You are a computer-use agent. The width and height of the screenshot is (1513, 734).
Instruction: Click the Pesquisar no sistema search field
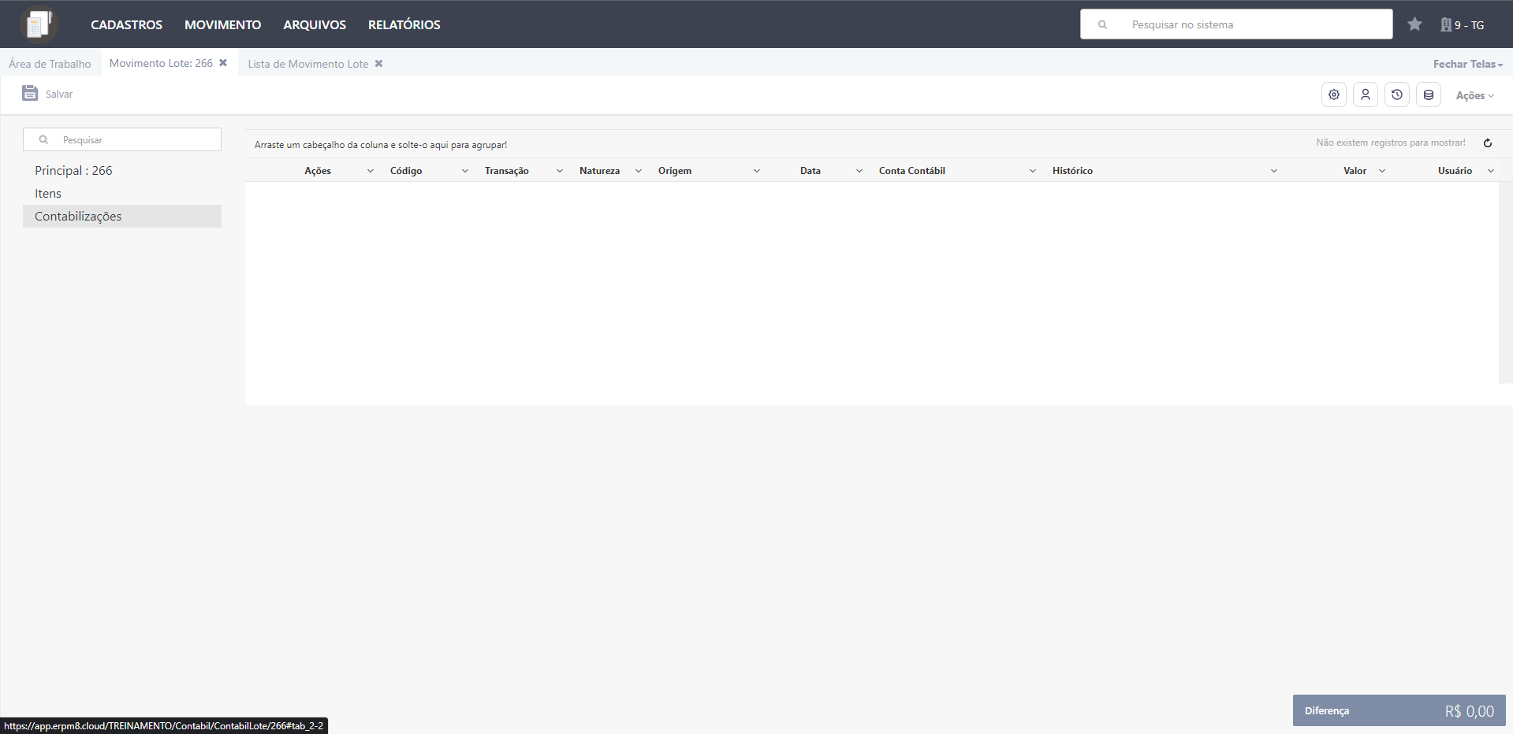coord(1236,24)
